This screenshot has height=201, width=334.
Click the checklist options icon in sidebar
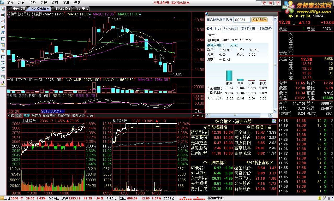pyautogui.click(x=3, y=78)
